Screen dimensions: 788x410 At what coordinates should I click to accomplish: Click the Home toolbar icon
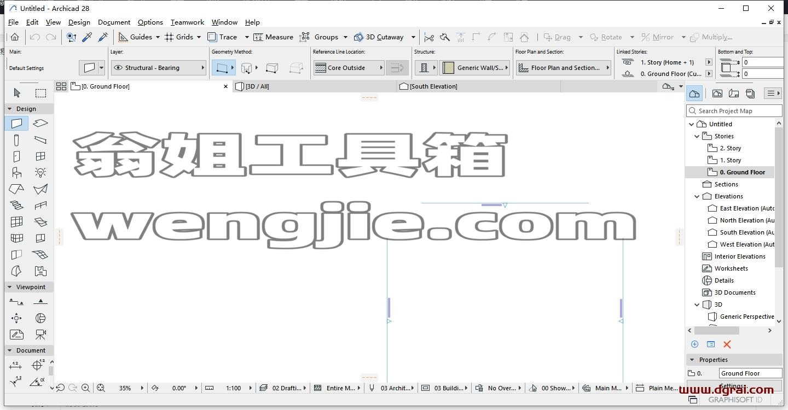click(x=15, y=37)
